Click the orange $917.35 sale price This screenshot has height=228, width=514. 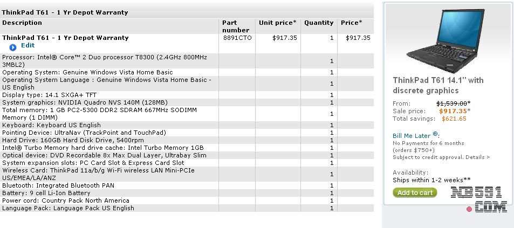point(453,111)
